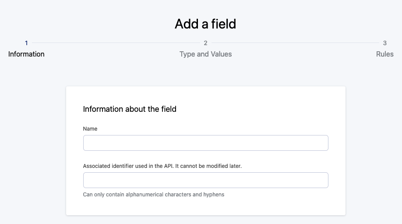Screen dimensions: 402x224
Task: Focus the API identifier input field
Action: [x=205, y=180]
